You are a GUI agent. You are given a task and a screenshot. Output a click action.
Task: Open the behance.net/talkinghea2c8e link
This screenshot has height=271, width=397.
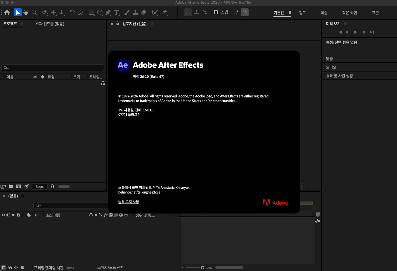pyautogui.click(x=139, y=193)
